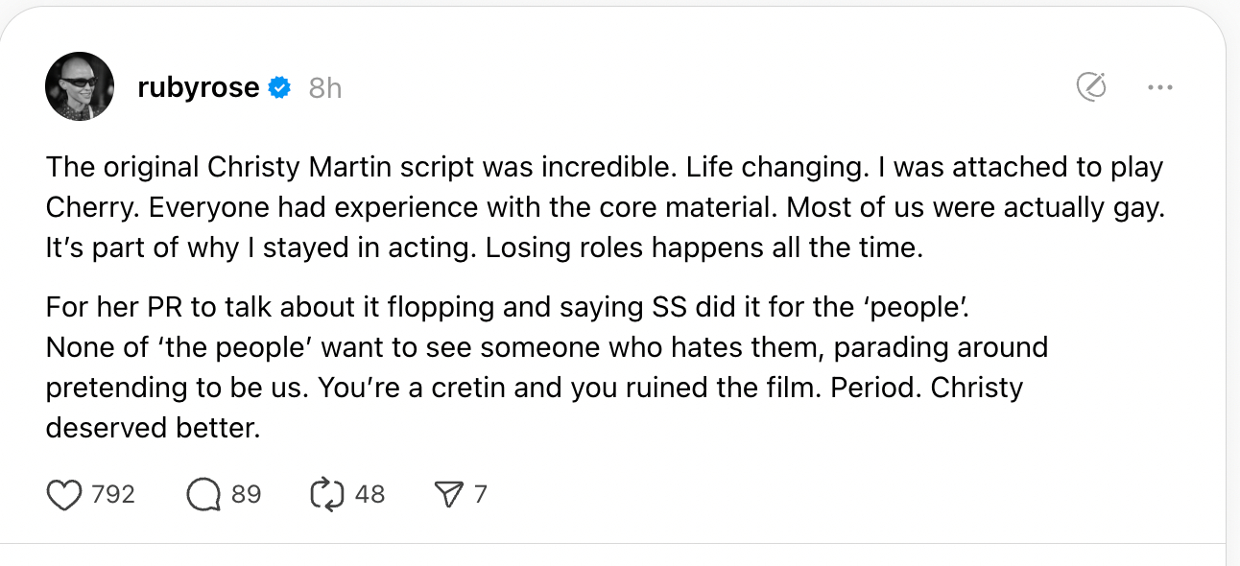Click the 89 replies count
Viewport: 1240px width, 566px height.
247,494
